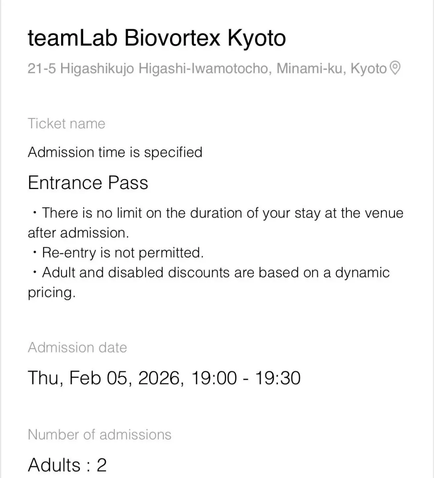Click the "Adults : 2" admission count
434x478 pixels.
[67, 465]
